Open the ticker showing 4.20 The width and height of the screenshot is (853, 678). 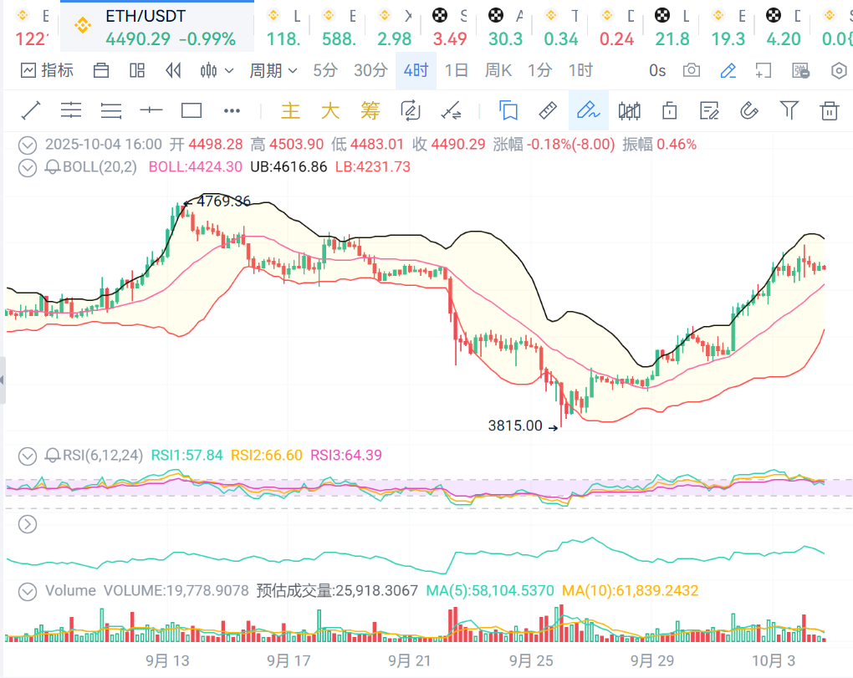point(783,27)
